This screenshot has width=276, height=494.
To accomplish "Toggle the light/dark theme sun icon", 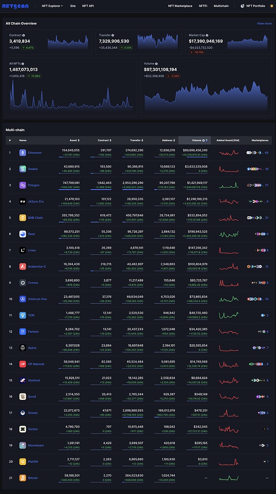I will point(271,6).
